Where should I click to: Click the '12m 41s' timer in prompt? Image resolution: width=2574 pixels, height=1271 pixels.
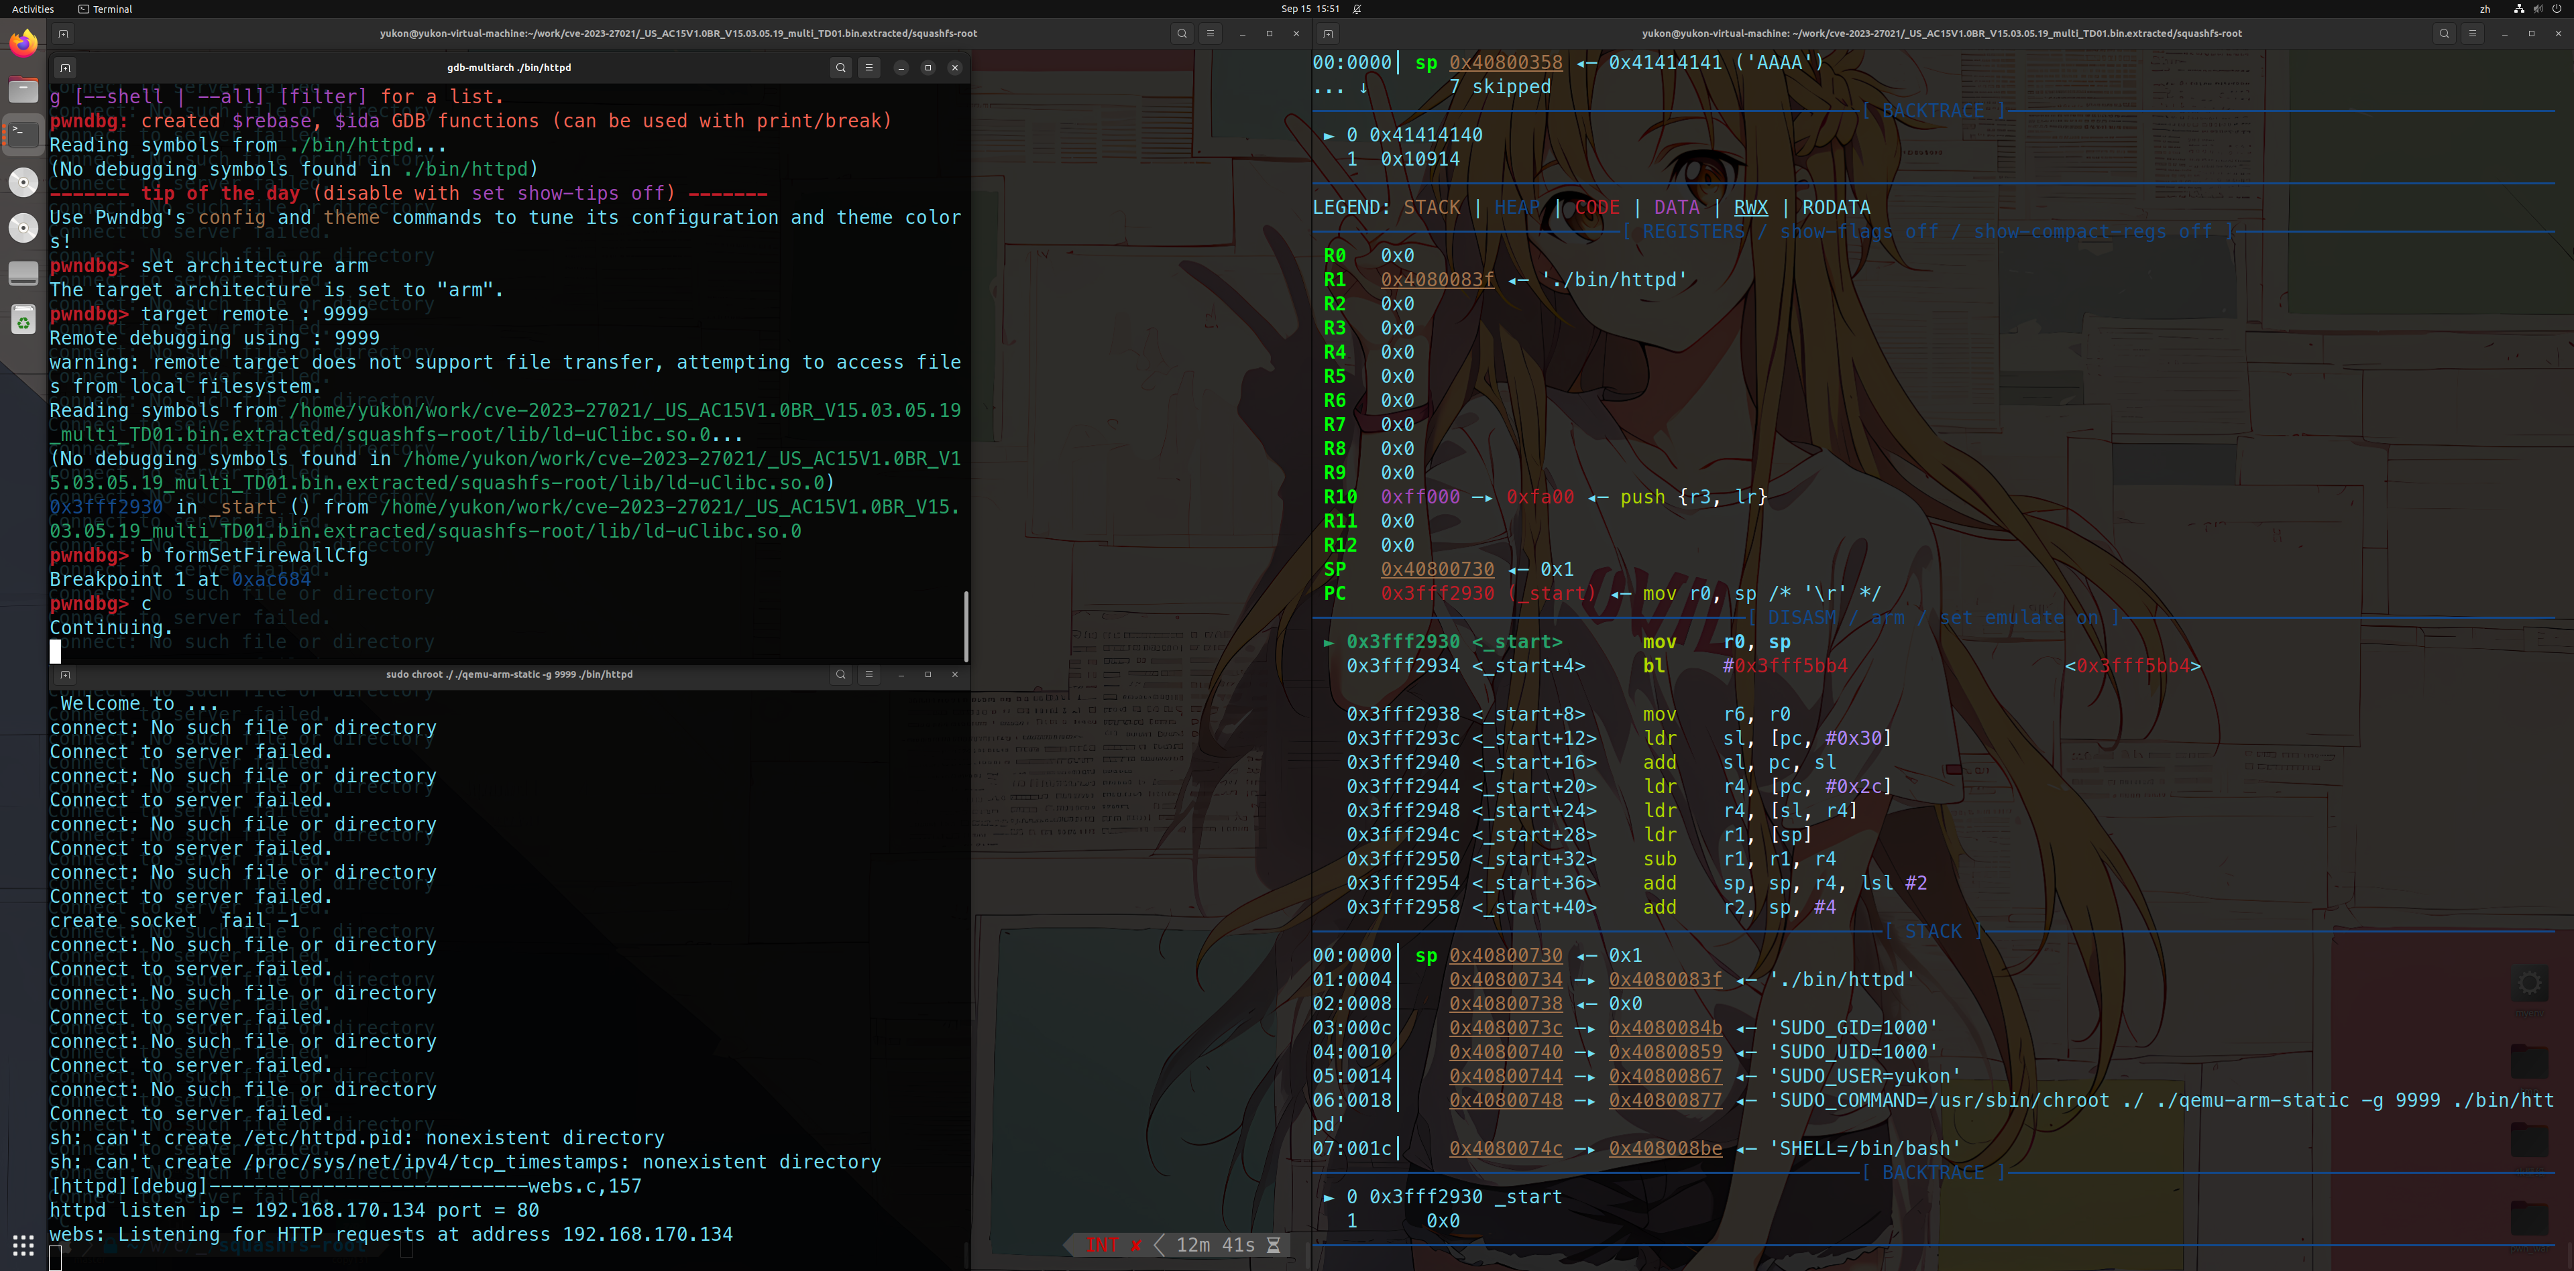pos(1215,1245)
